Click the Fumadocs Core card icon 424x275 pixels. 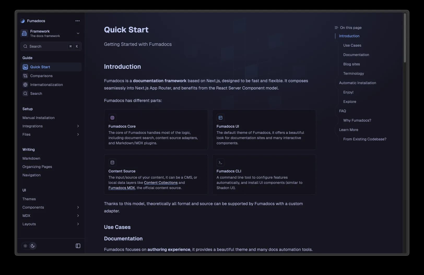(x=112, y=118)
